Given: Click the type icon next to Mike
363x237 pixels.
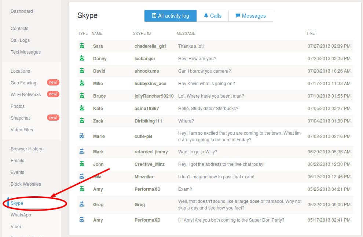Looking at the screenshot, I should (x=82, y=83).
